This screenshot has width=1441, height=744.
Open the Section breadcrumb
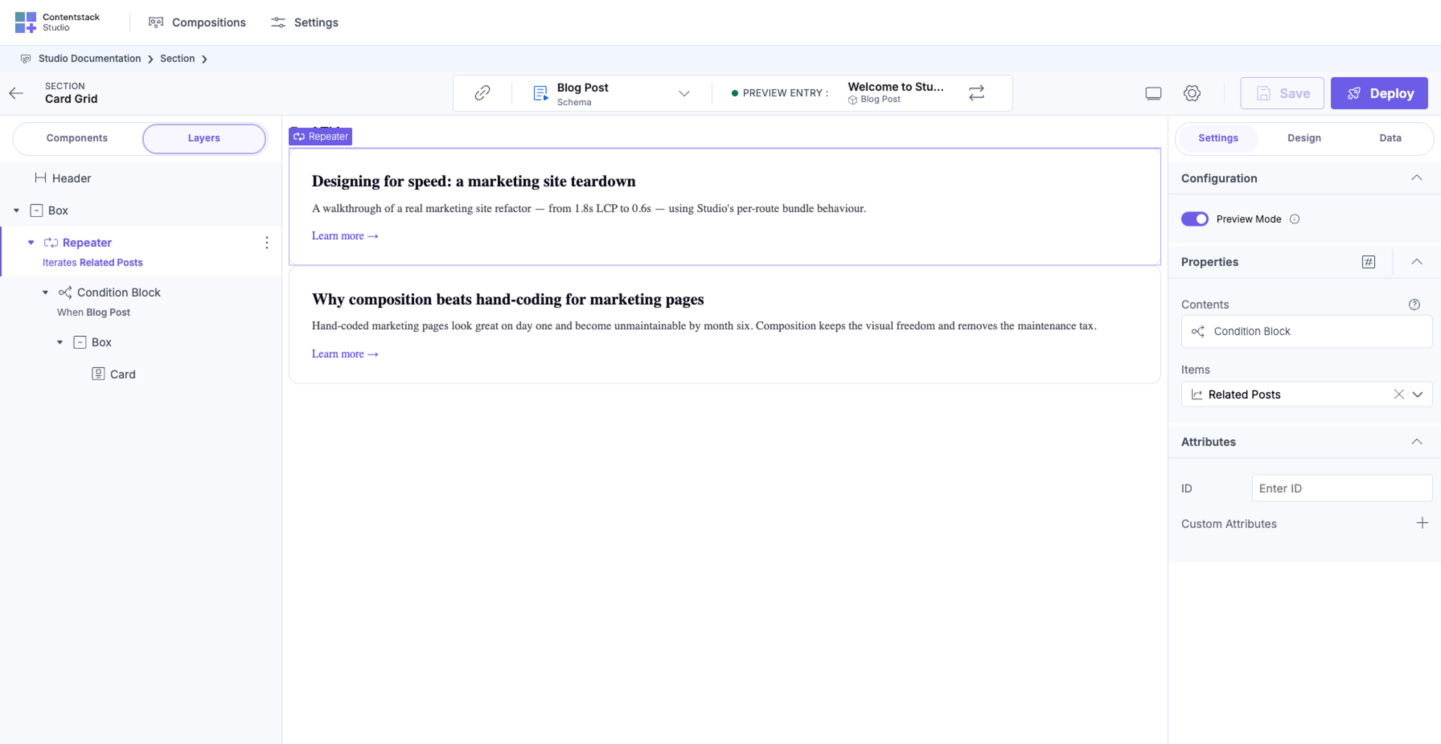[177, 59]
